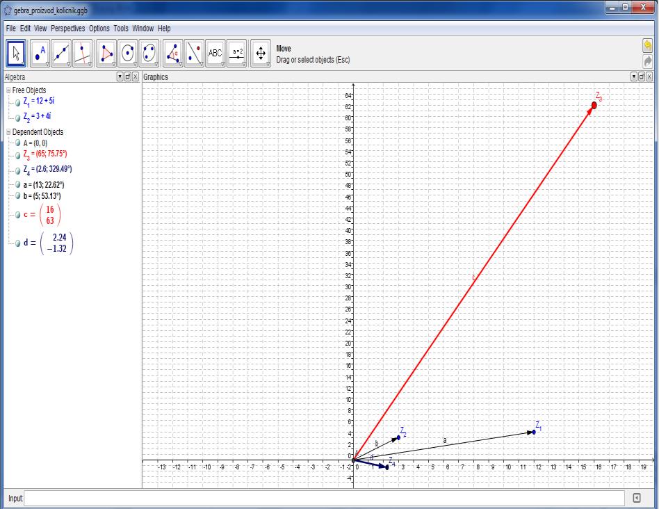Open the Perspectives menu
This screenshot has height=509, width=659.
coord(67,28)
